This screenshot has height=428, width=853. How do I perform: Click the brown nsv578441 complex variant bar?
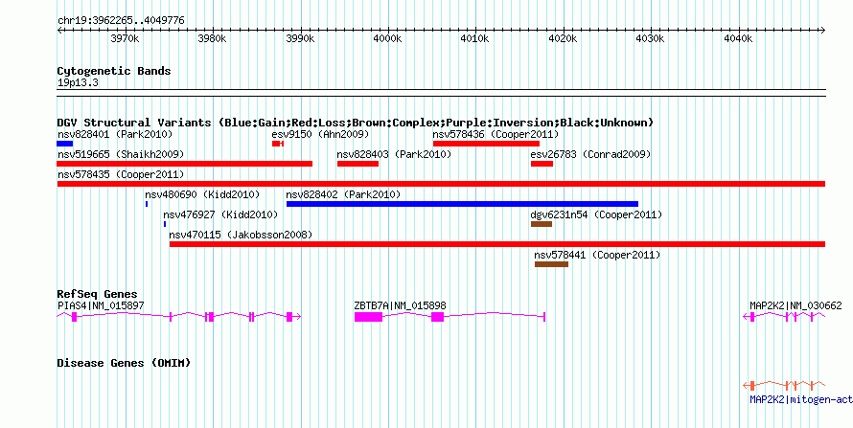pyautogui.click(x=552, y=264)
